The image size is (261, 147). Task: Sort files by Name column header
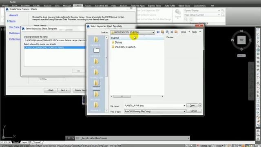(x=137, y=38)
